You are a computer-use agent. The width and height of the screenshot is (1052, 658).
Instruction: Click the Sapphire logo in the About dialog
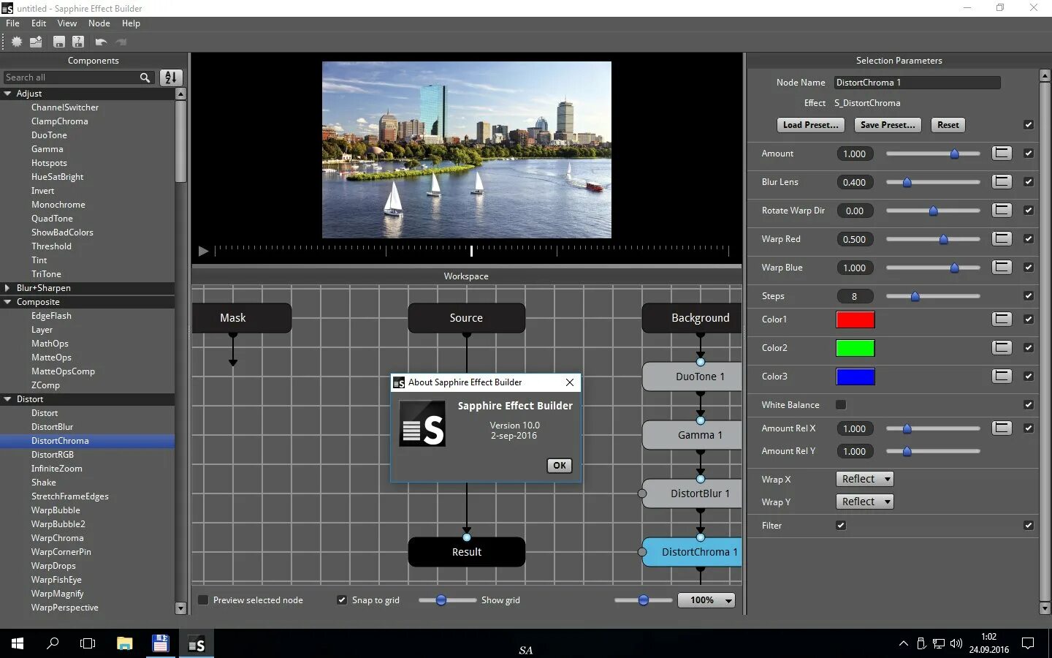pyautogui.click(x=422, y=424)
